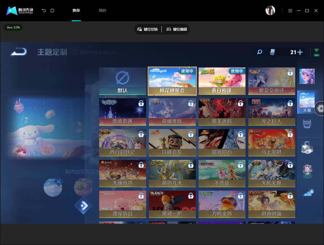Click the lock icon on 雪境奇遇

click(x=141, y=103)
